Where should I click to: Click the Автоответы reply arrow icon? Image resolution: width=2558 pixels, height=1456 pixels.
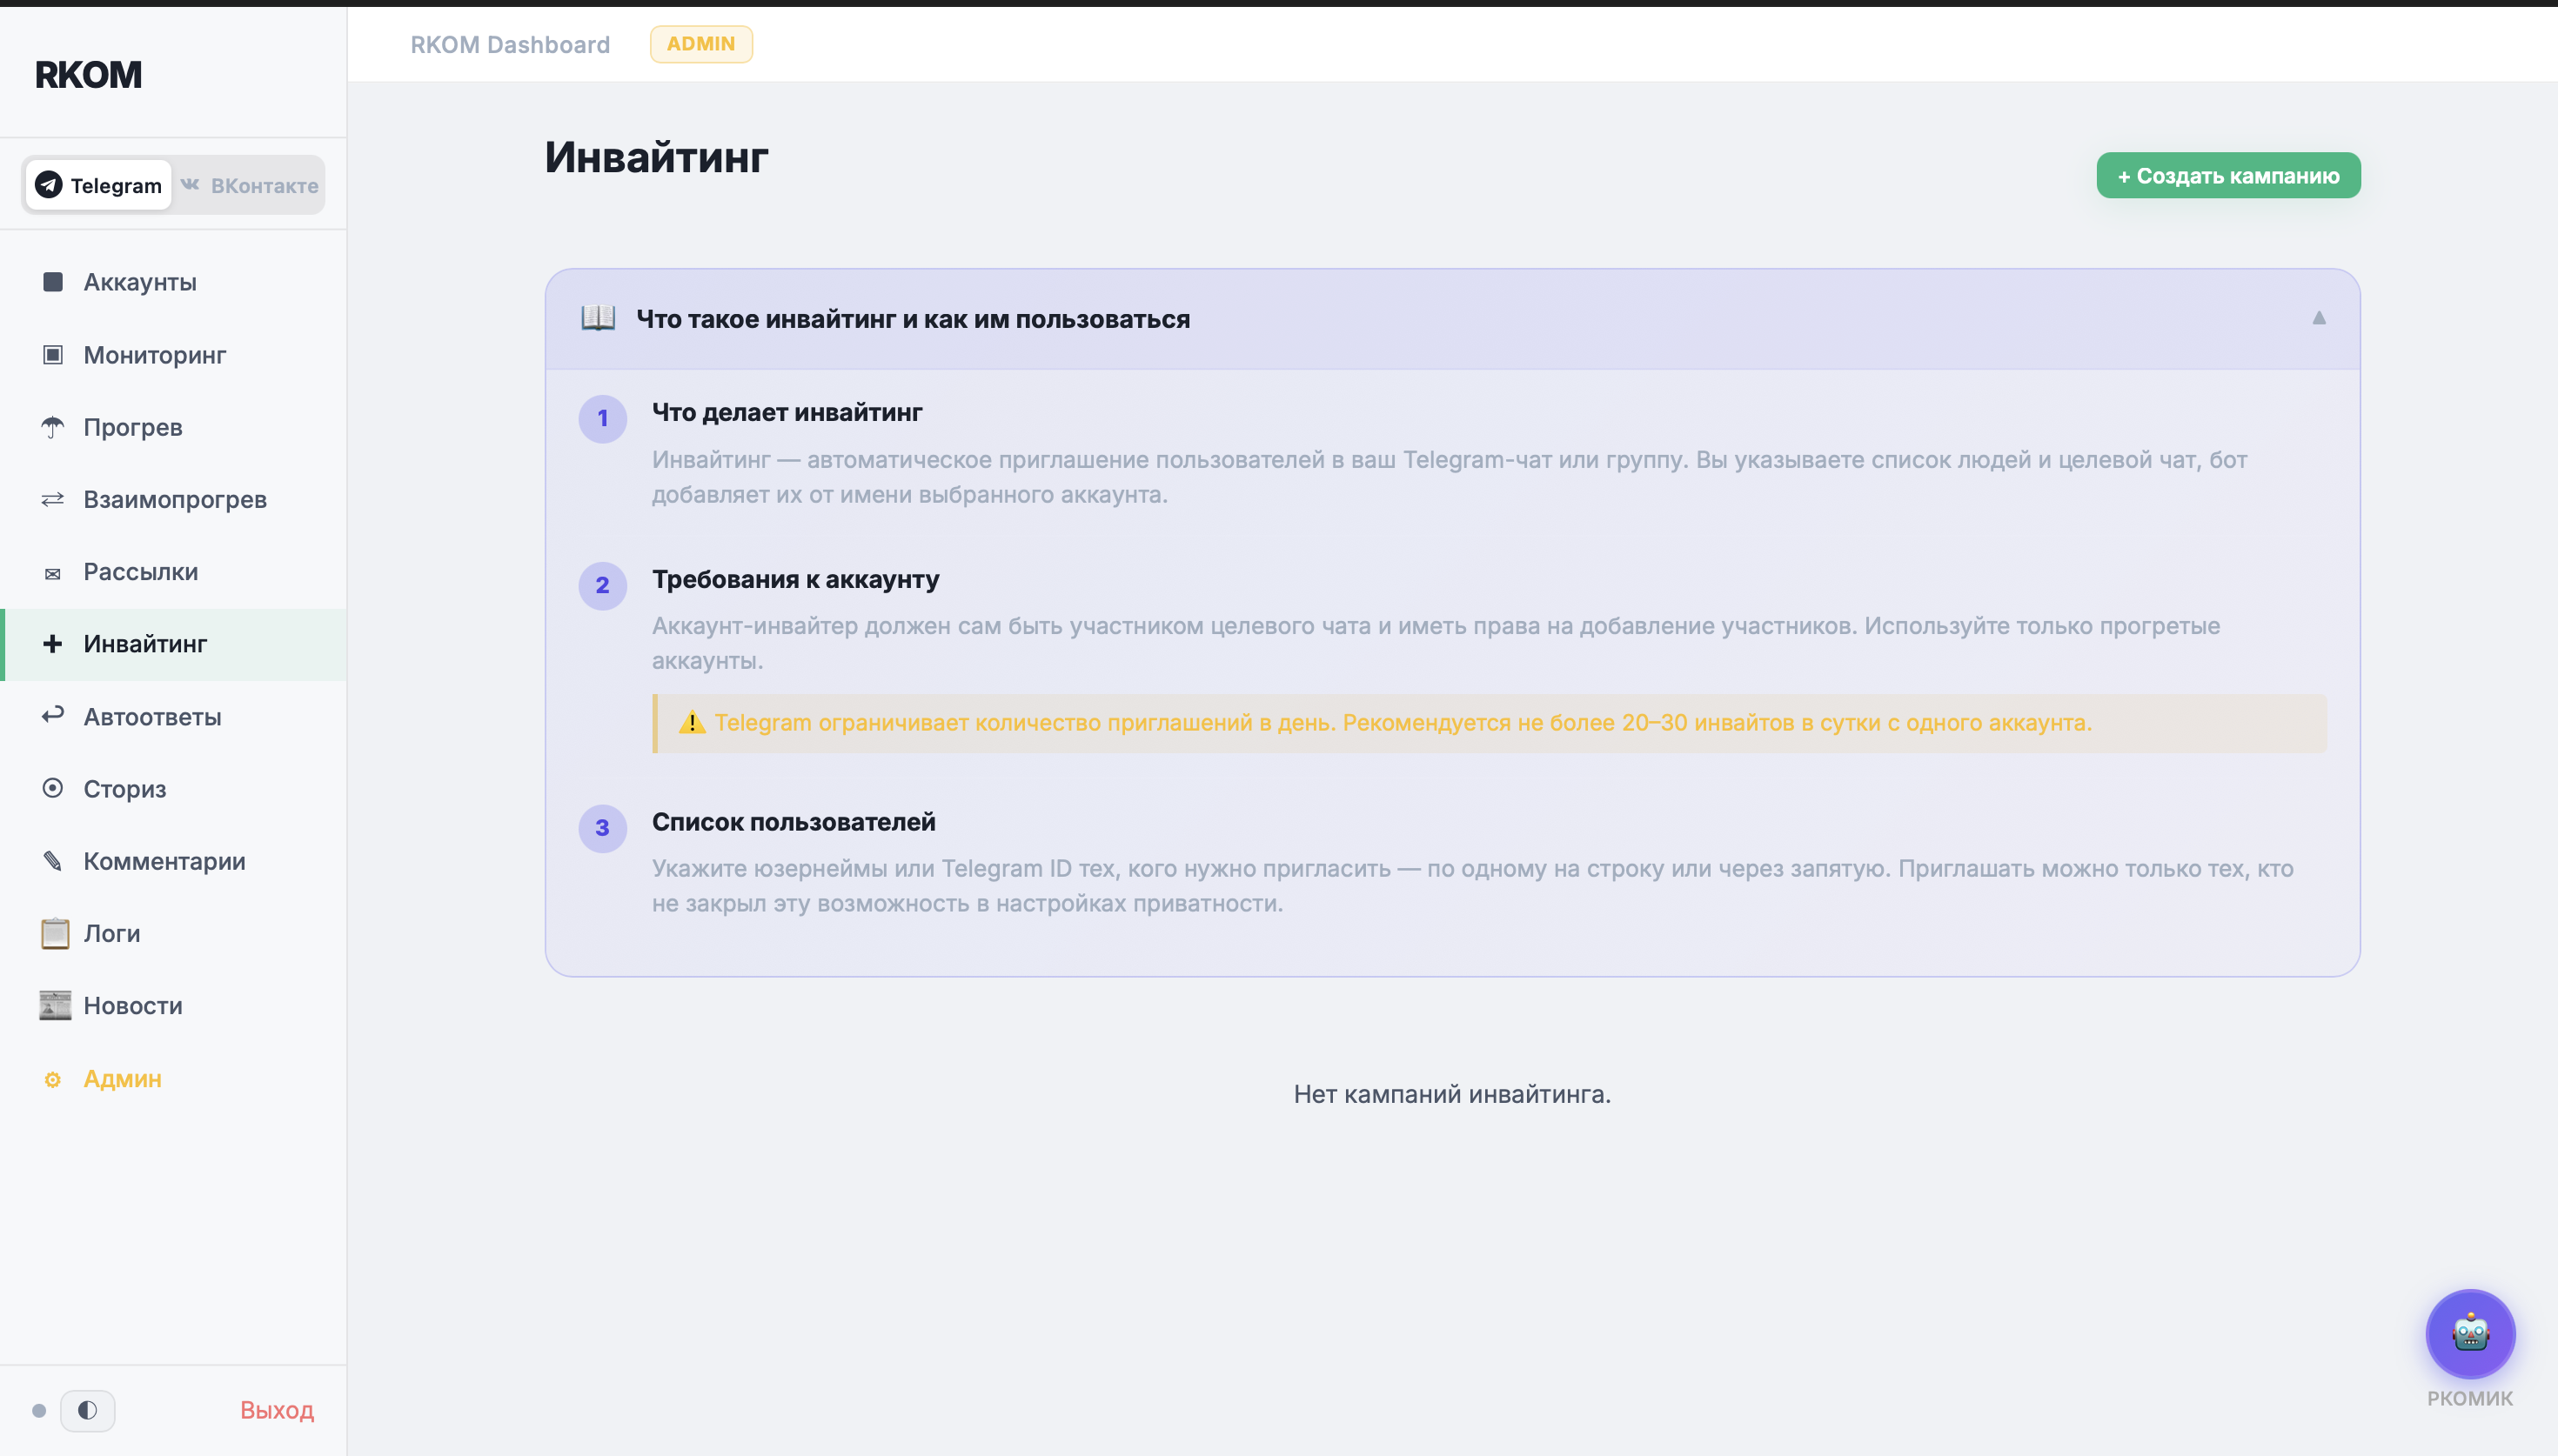[53, 715]
